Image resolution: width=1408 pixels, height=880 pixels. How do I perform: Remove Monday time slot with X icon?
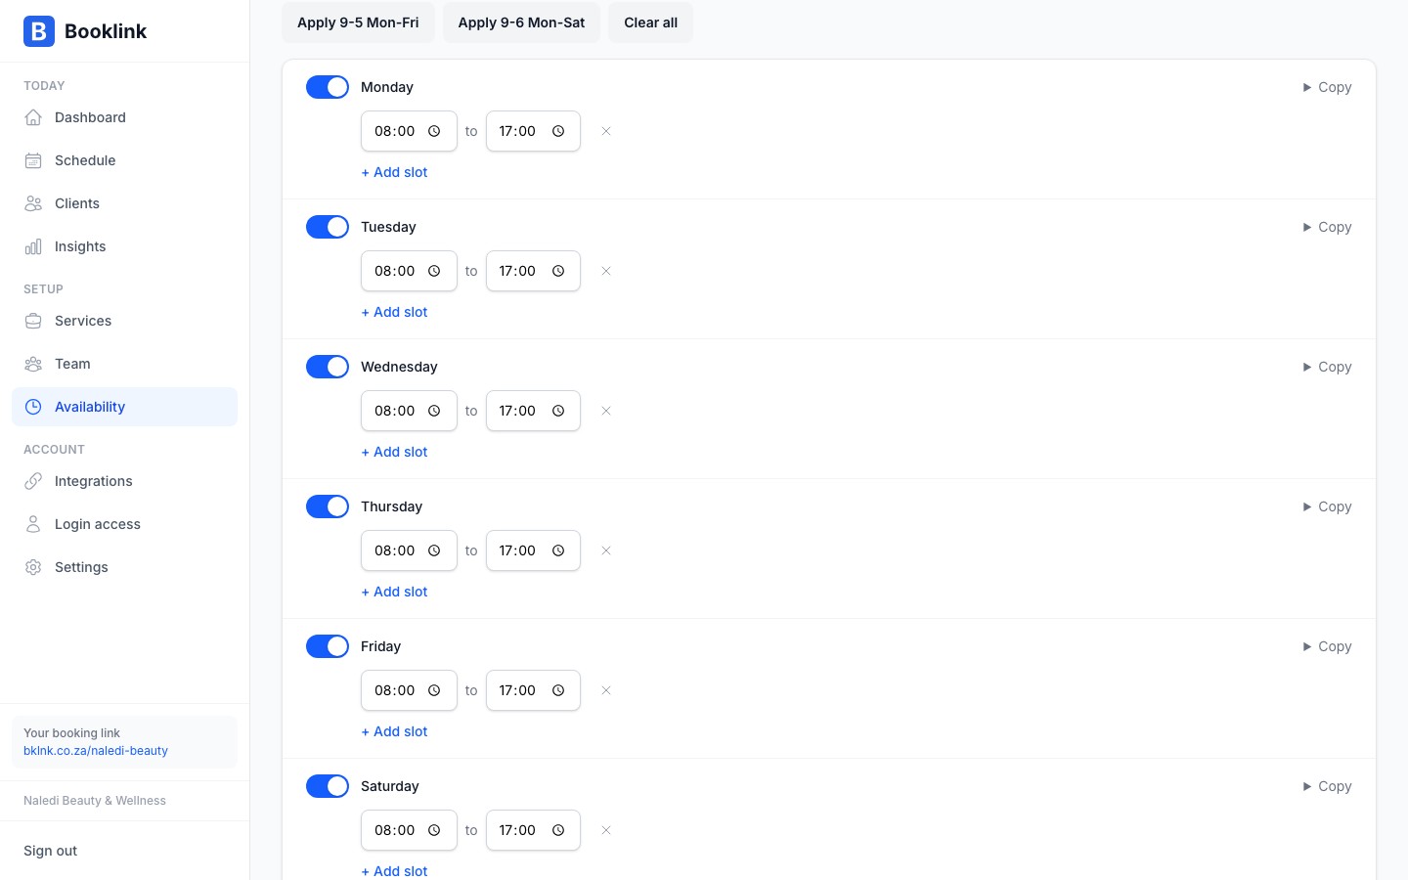tap(606, 131)
